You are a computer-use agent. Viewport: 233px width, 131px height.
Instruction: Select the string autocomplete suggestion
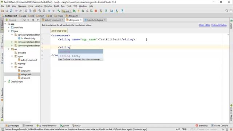(80, 52)
